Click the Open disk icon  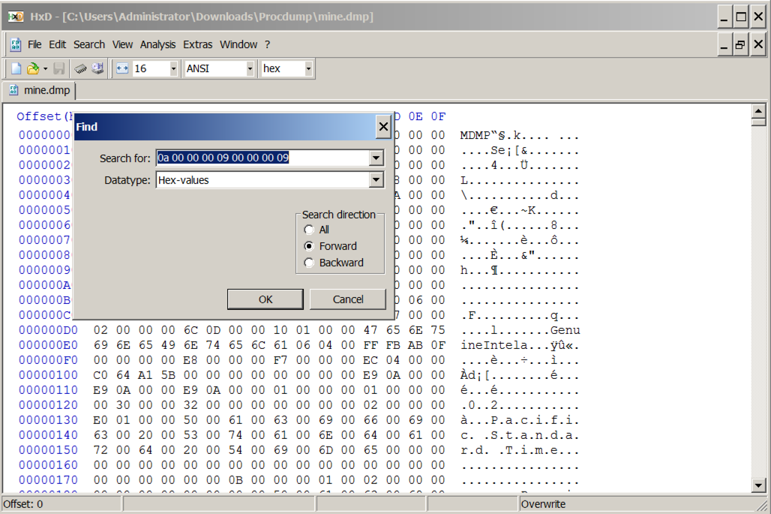click(x=97, y=68)
